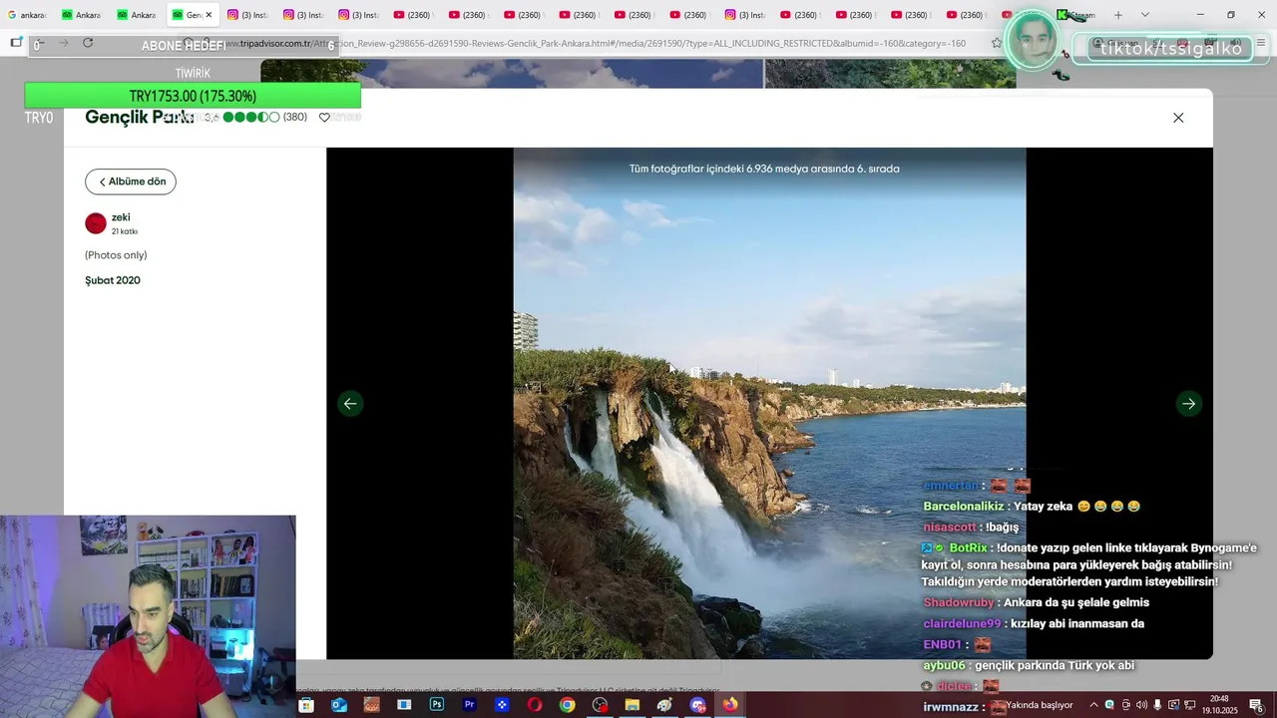Viewport: 1277px width, 718px height.
Task: Open the (380) reviews count link
Action: [x=295, y=117]
